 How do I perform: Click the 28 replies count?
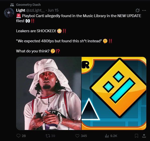24,136
